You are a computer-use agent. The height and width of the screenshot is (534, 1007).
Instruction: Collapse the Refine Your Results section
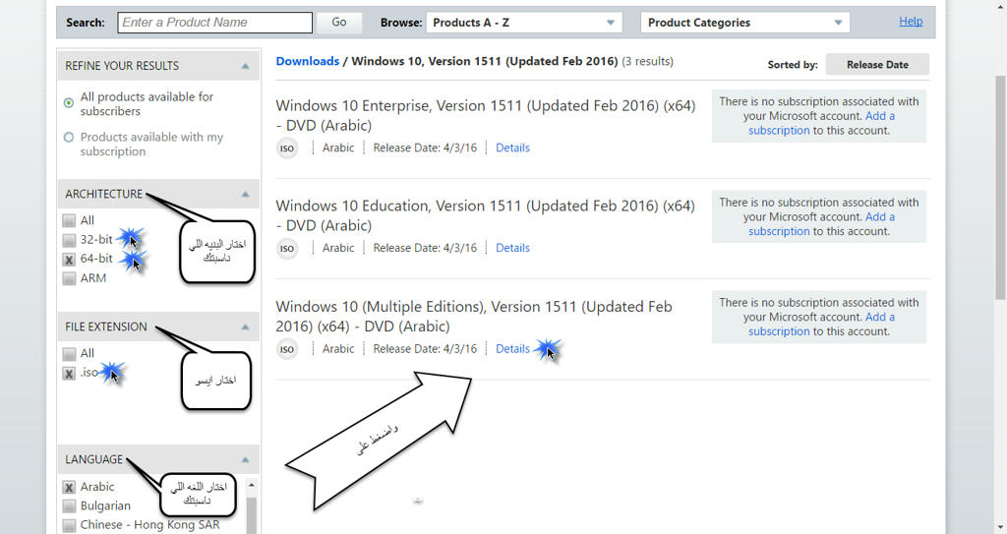245,66
